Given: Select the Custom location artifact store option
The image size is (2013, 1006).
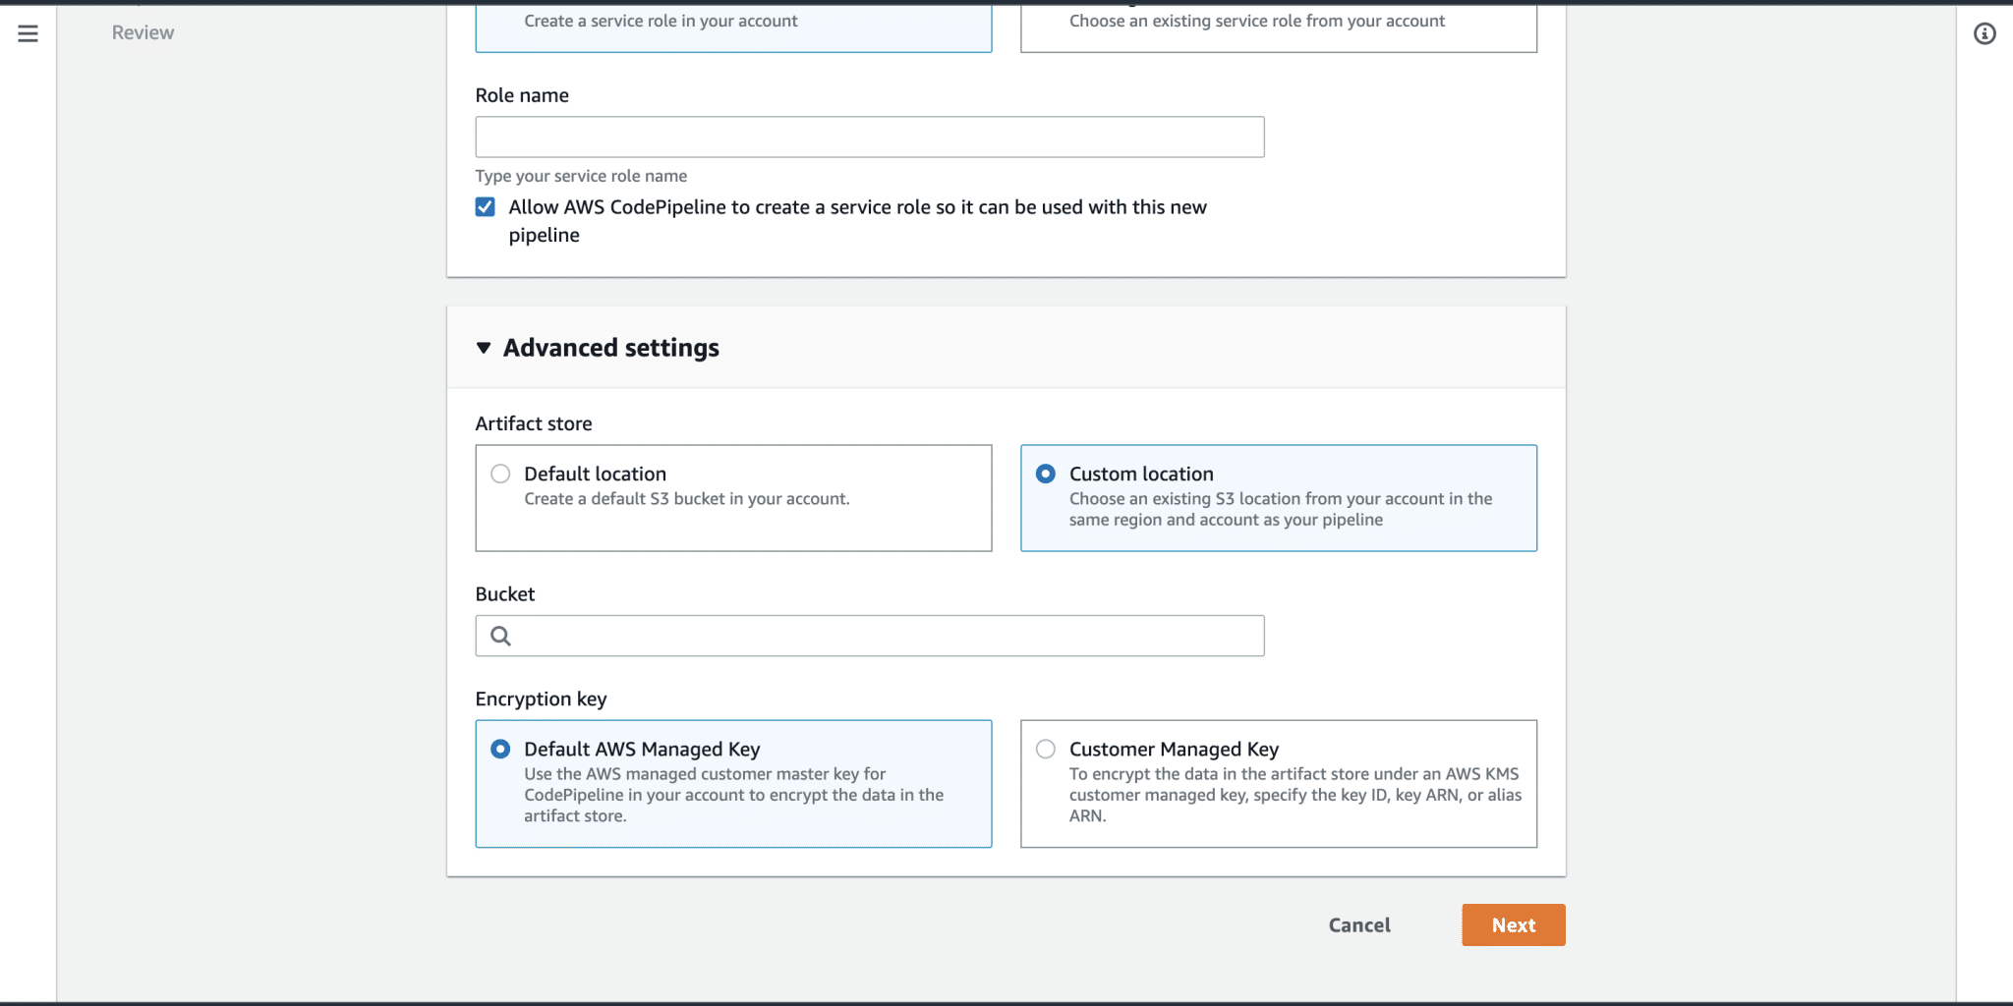Looking at the screenshot, I should click(1045, 473).
